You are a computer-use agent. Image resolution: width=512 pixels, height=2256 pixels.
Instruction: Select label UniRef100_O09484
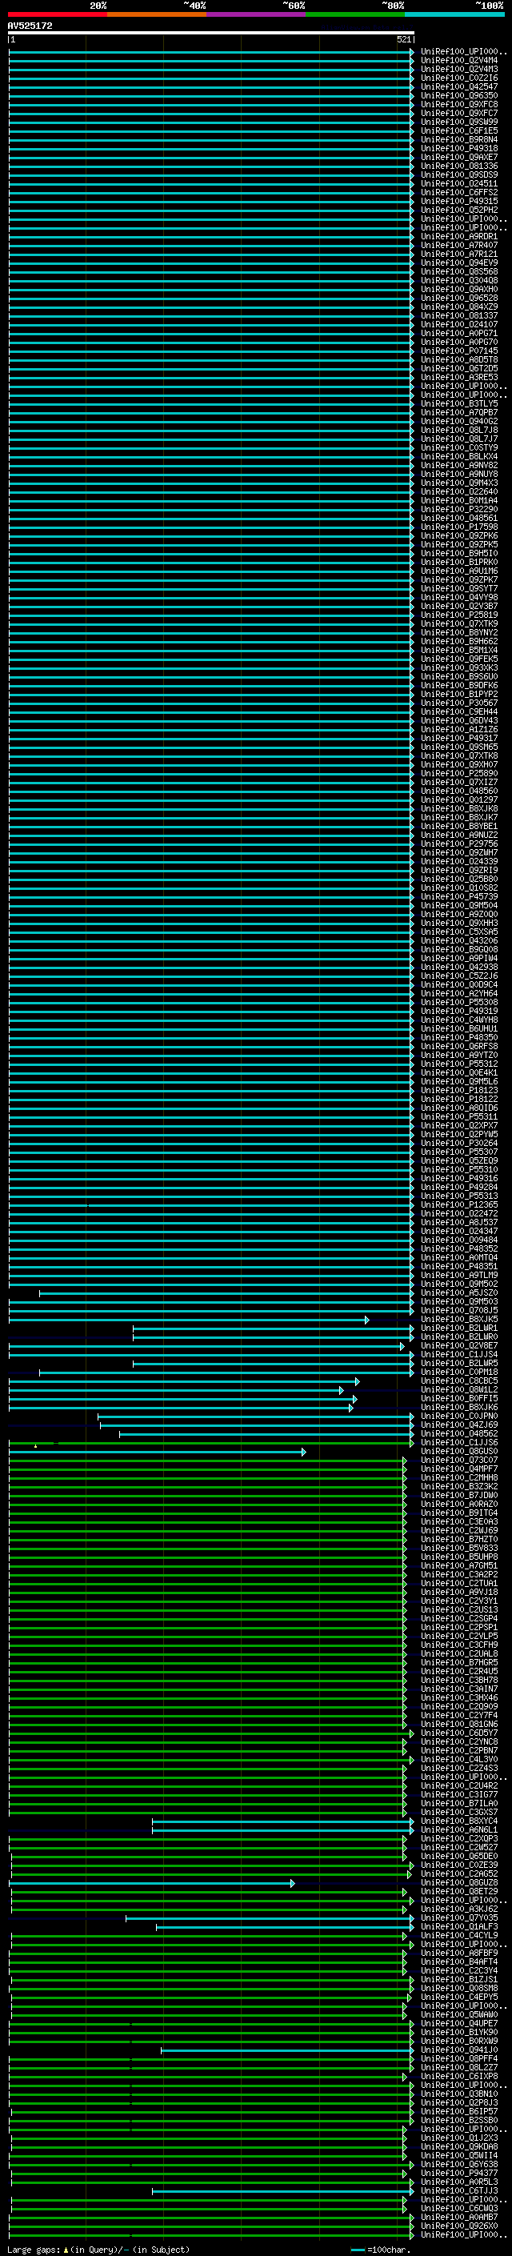pos(458,1240)
